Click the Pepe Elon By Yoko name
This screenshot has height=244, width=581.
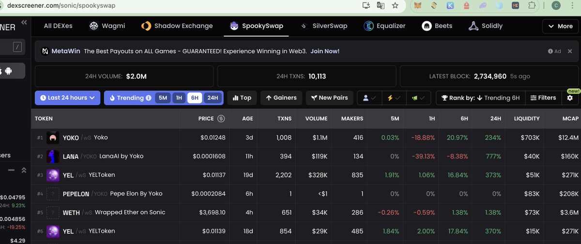[x=136, y=194]
